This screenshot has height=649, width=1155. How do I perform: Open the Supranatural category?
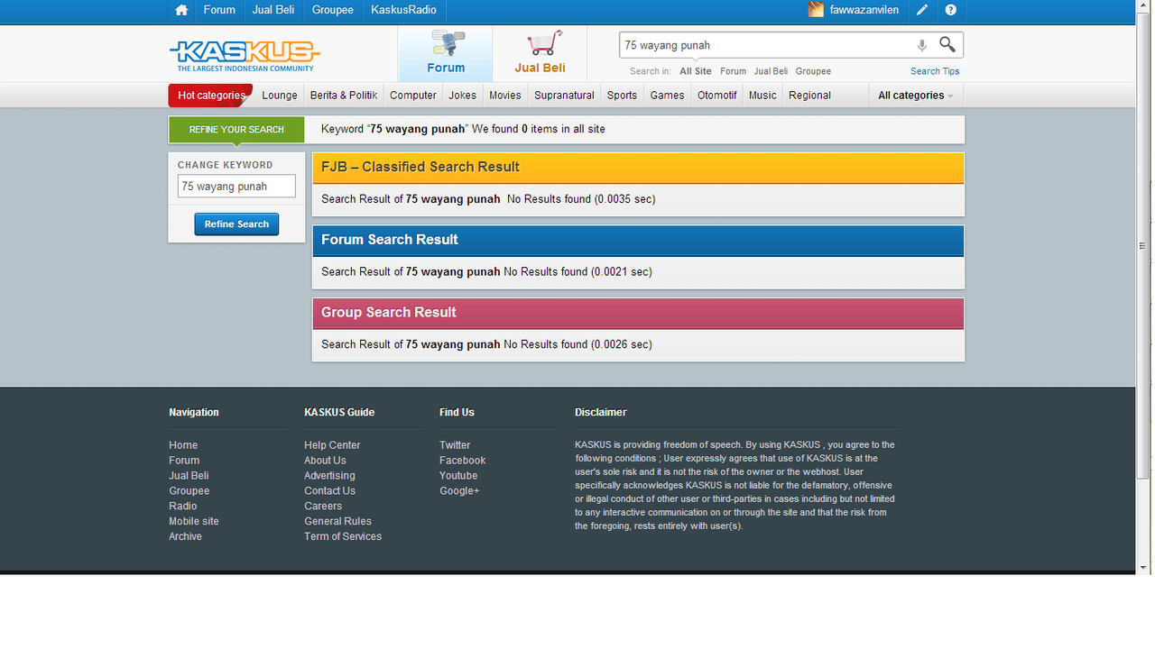click(564, 96)
